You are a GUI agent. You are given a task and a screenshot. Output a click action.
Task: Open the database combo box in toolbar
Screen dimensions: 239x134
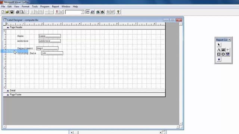75,12
